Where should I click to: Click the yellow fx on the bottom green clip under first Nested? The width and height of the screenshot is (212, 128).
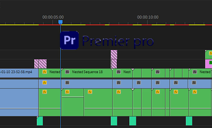45,92
